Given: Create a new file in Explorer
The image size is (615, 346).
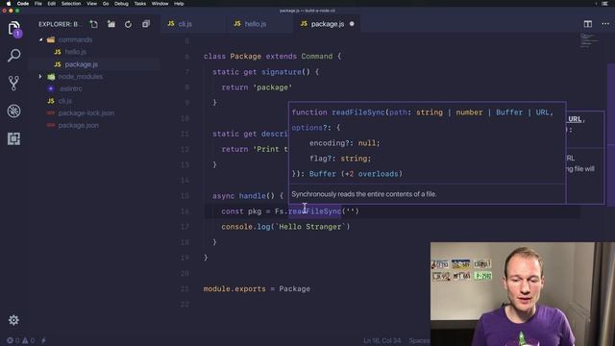Looking at the screenshot, I should pyautogui.click(x=94, y=24).
